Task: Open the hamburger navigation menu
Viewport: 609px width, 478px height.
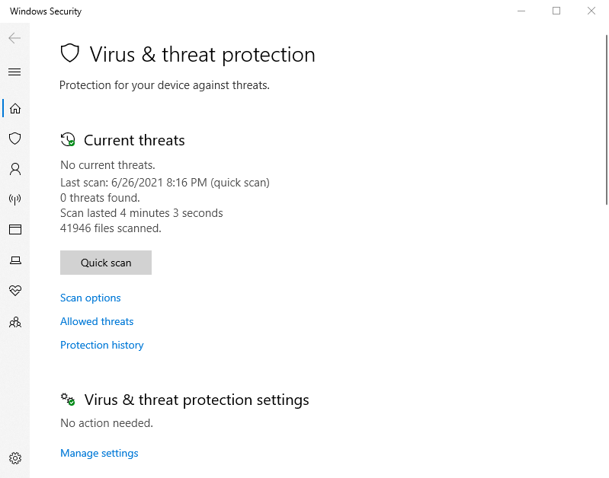Action: (14, 72)
